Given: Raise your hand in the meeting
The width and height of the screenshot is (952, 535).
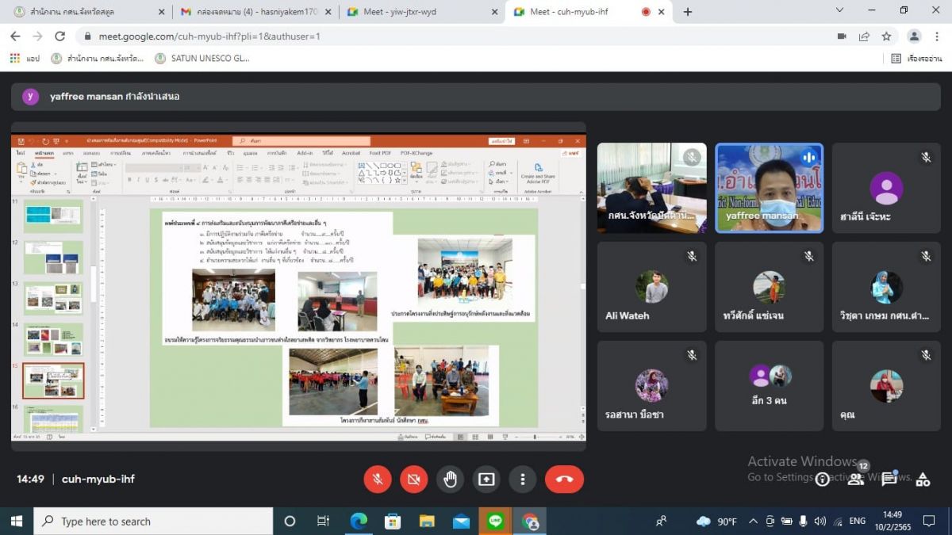Looking at the screenshot, I should [450, 480].
